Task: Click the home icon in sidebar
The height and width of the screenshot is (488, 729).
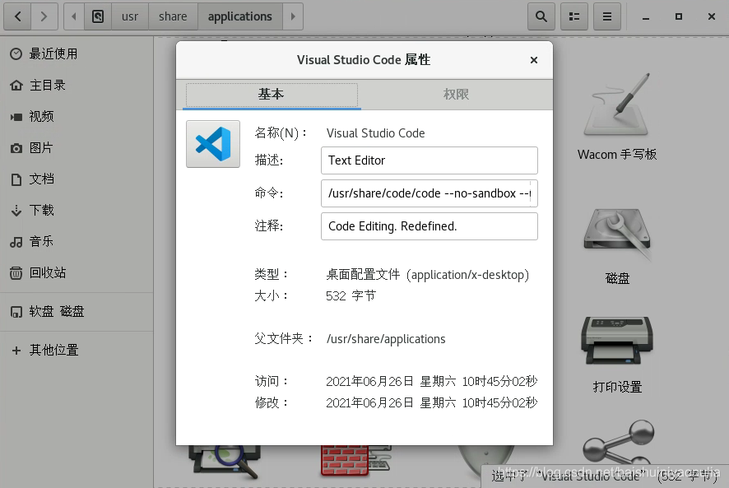Action: (x=16, y=85)
